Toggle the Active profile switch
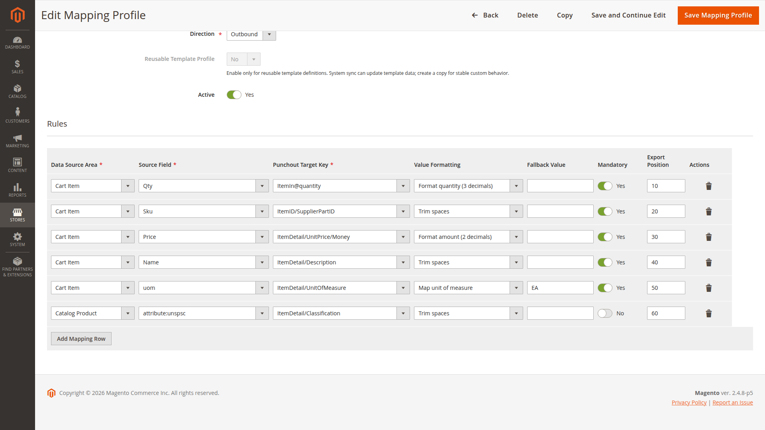This screenshot has height=430, width=765. 234,95
